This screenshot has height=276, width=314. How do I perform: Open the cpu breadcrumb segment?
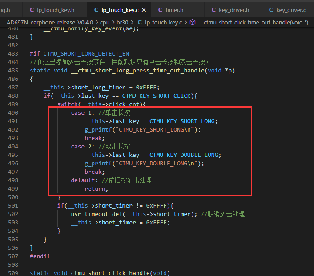105,22
